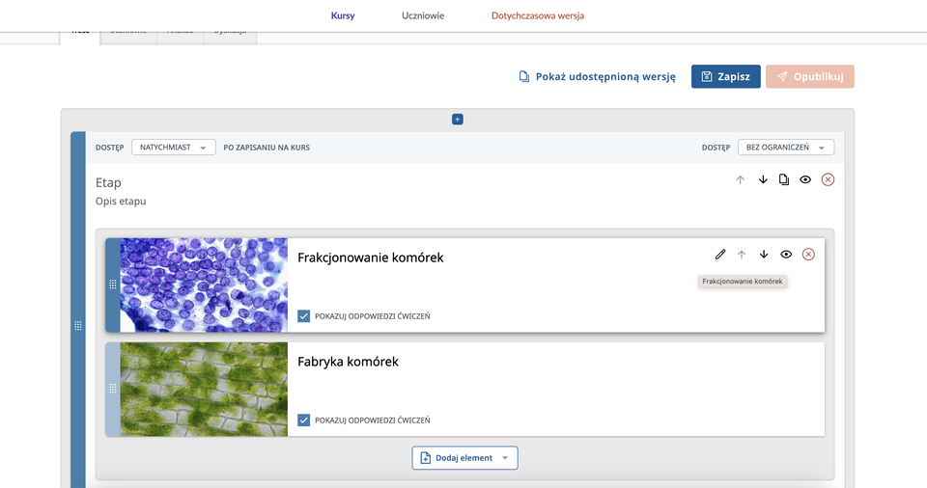Click Pokaż udostępnioną wersję link
The height and width of the screenshot is (488, 927).
click(x=597, y=77)
